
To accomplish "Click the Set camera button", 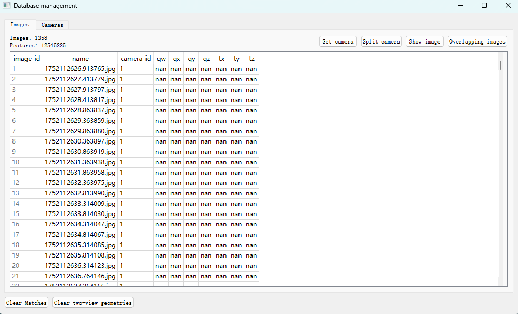I will point(338,41).
